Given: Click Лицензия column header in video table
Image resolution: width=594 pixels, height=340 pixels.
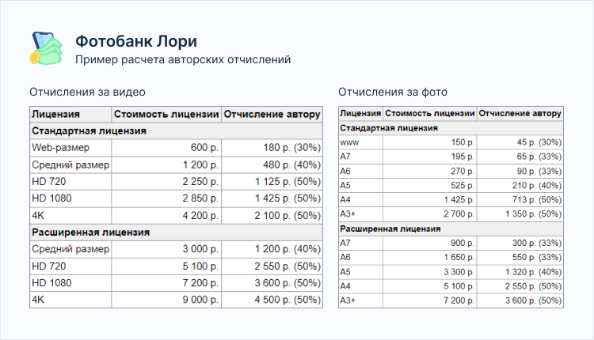Looking at the screenshot, I should tap(56, 113).
